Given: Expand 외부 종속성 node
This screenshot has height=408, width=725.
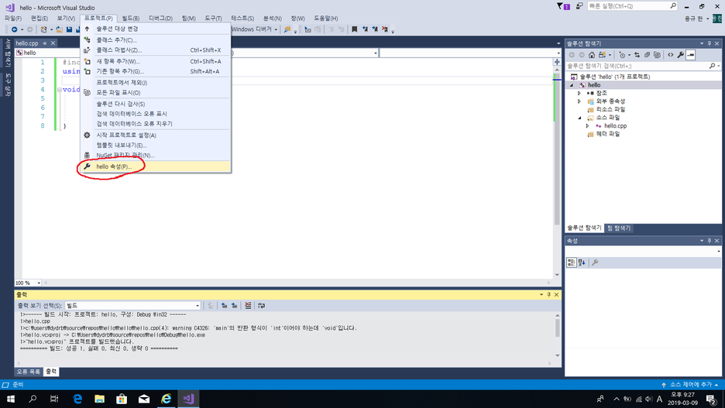Looking at the screenshot, I should coord(579,101).
